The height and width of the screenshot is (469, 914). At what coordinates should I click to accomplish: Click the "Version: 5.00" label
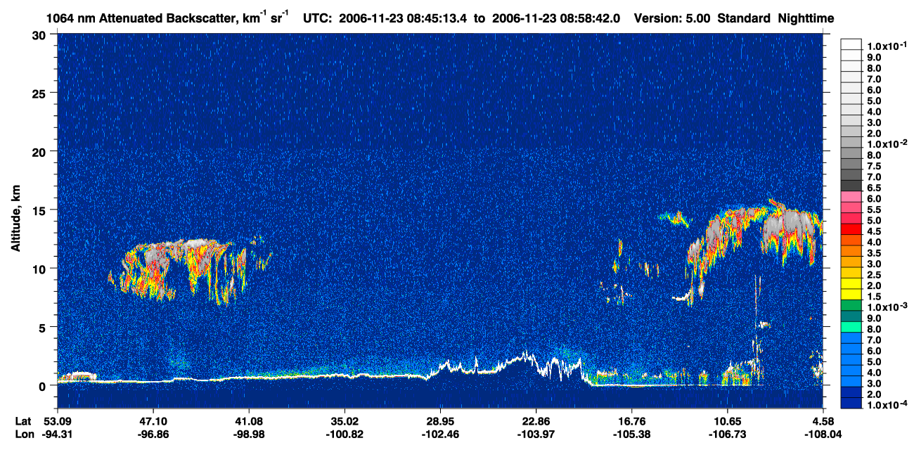click(673, 19)
